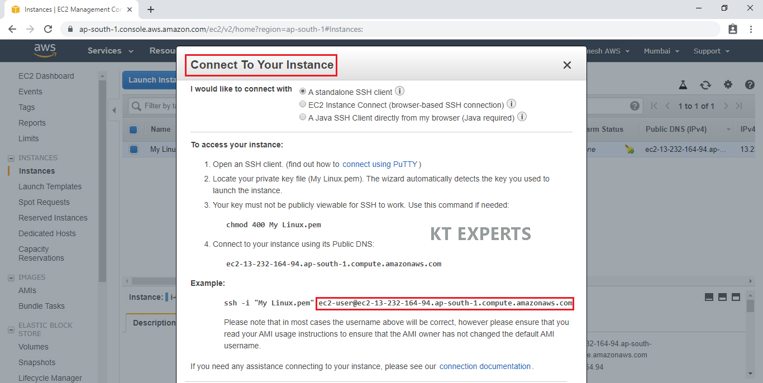Screen dimensions: 763x383
Task: Go to next page of results
Action: coord(726,106)
